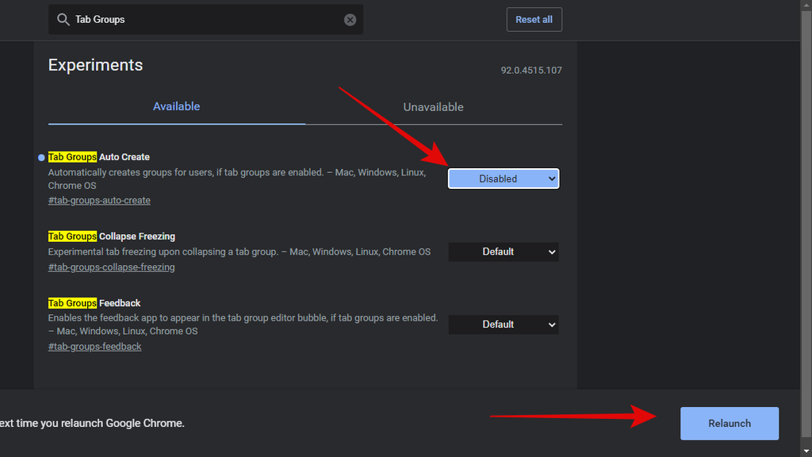Clear the Tab Groups search text
812x457 pixels.
pyautogui.click(x=350, y=20)
